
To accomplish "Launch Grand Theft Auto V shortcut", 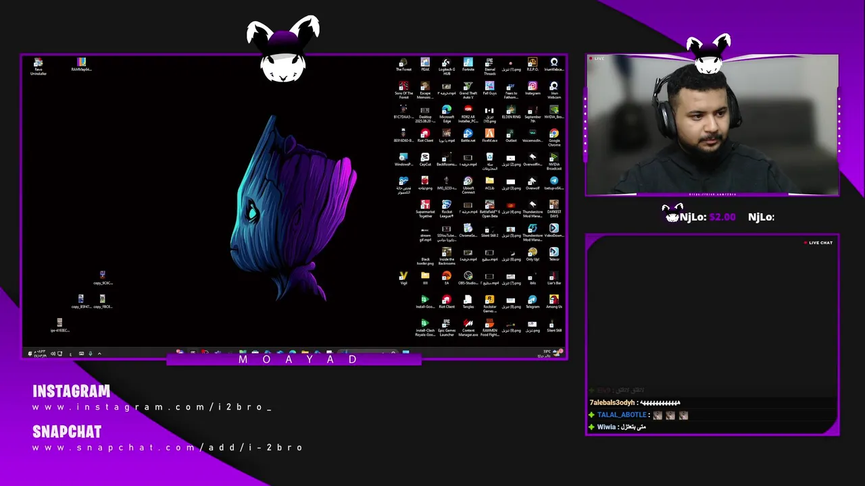I will click(x=468, y=90).
